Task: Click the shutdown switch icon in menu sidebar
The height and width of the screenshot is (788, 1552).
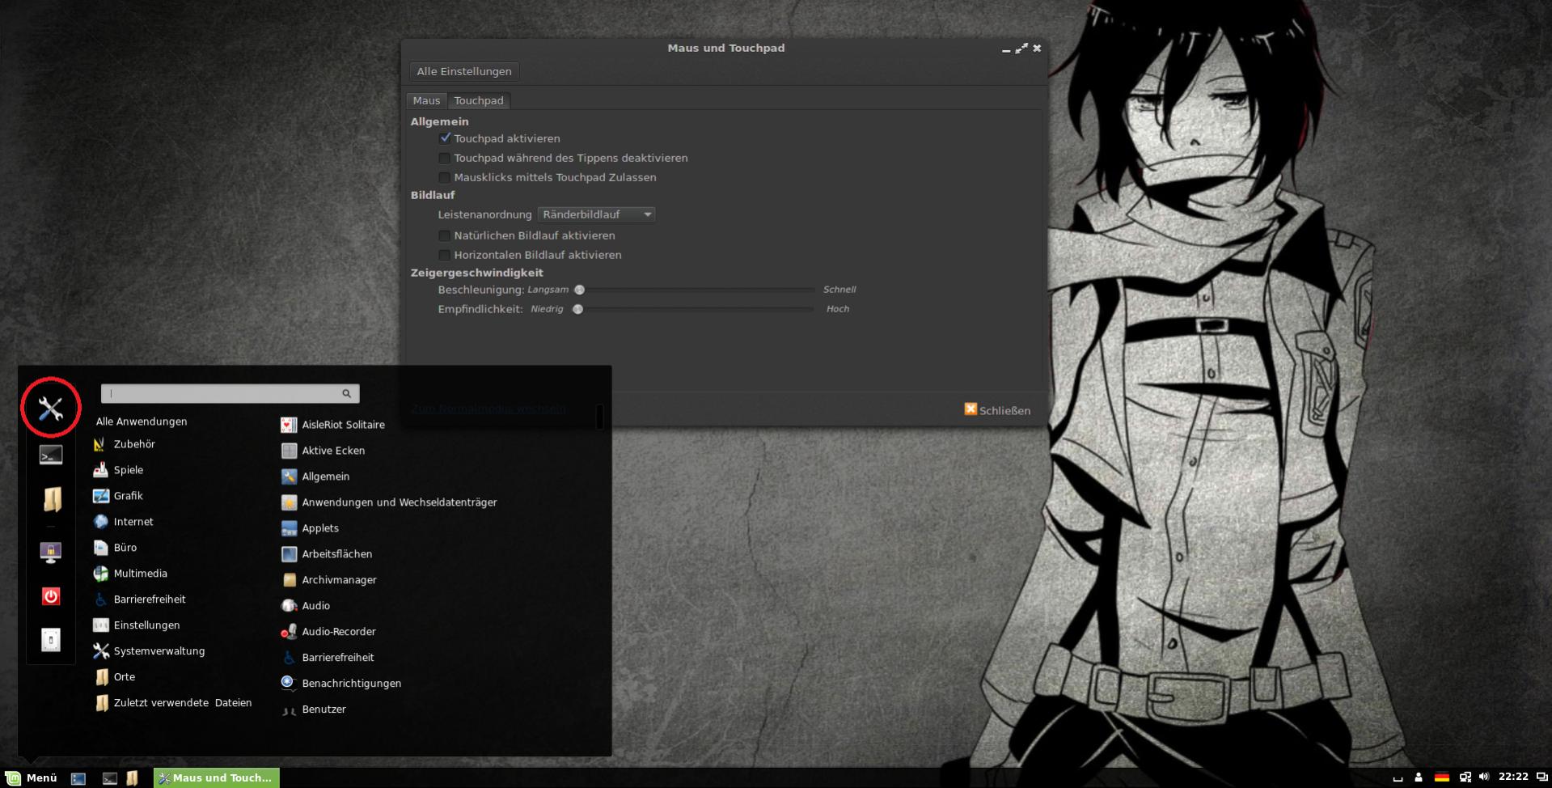Action: (50, 640)
